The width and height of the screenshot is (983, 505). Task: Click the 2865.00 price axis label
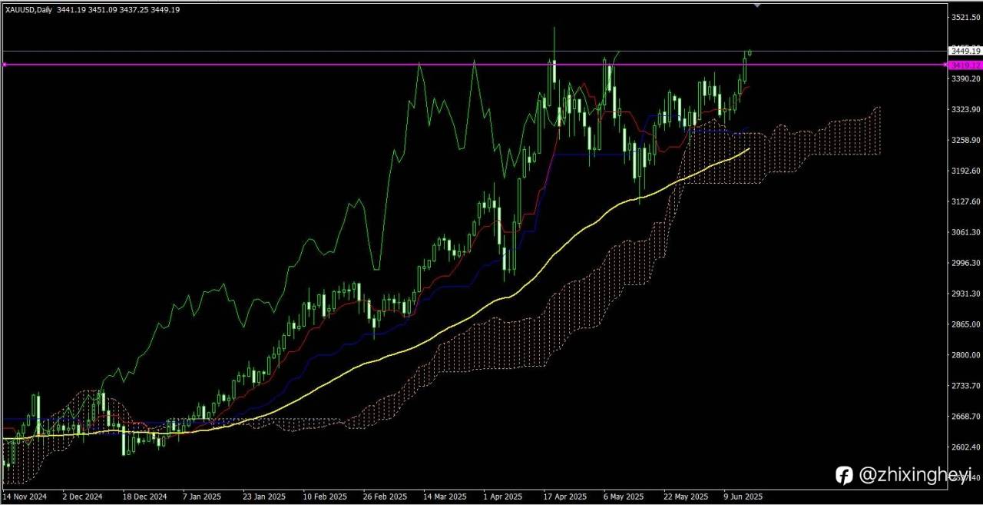point(965,324)
